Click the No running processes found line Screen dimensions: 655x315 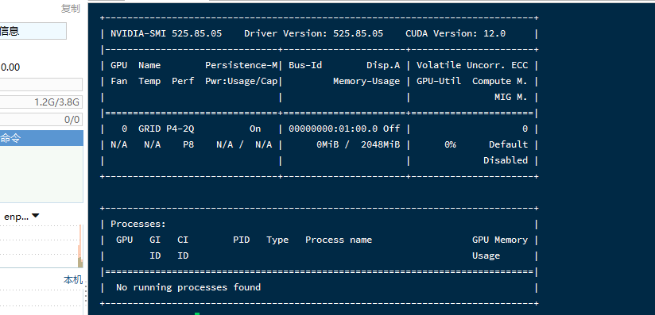[x=188, y=287]
